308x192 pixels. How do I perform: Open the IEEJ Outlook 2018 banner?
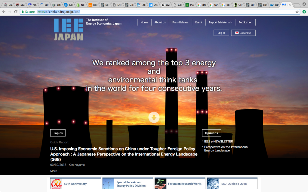point(232,184)
